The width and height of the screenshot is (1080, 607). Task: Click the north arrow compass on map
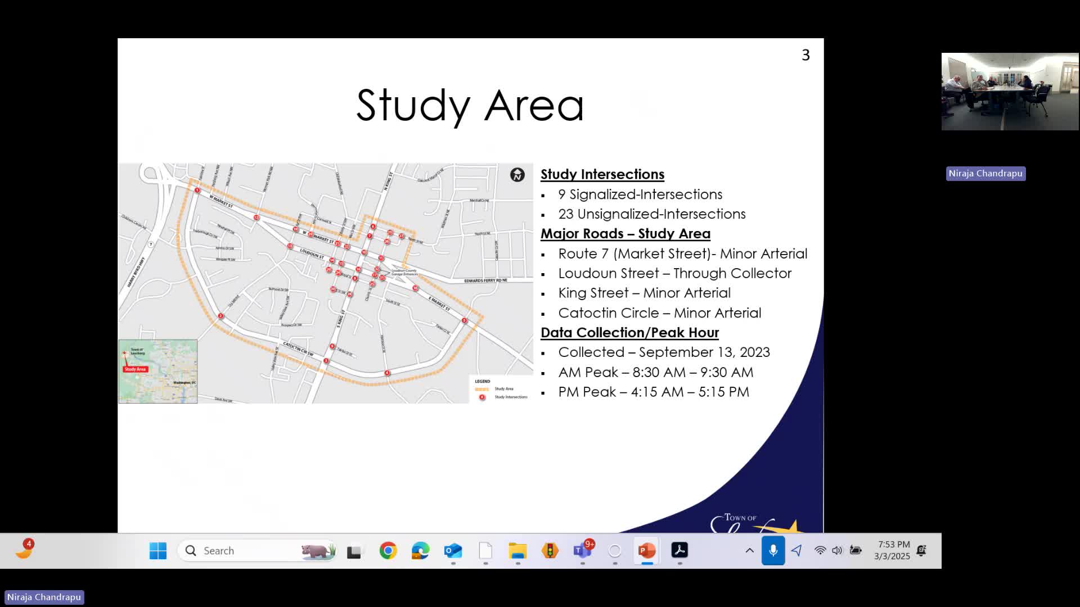click(517, 175)
